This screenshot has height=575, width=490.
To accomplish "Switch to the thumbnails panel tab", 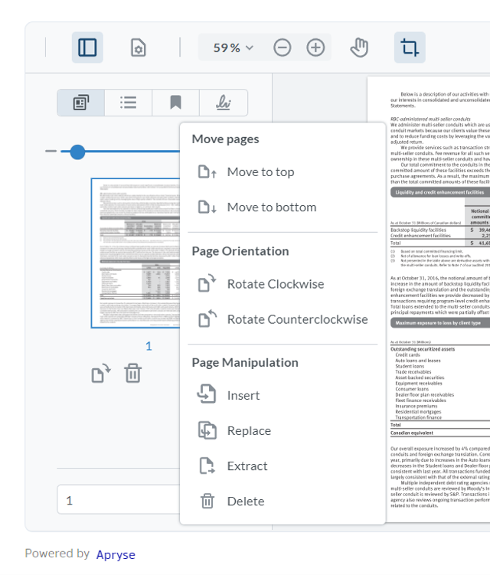I will click(x=80, y=103).
